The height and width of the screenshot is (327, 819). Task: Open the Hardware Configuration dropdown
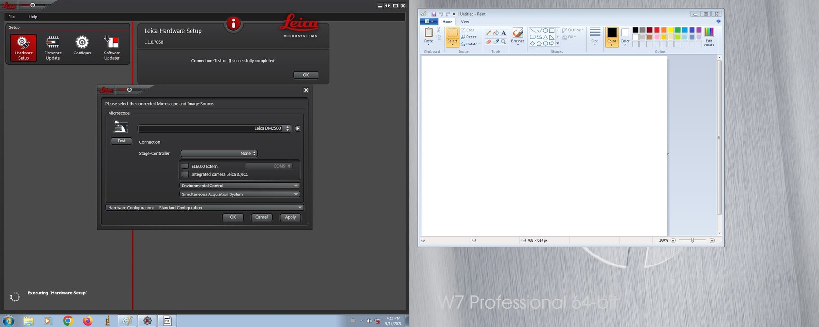[x=204, y=207]
